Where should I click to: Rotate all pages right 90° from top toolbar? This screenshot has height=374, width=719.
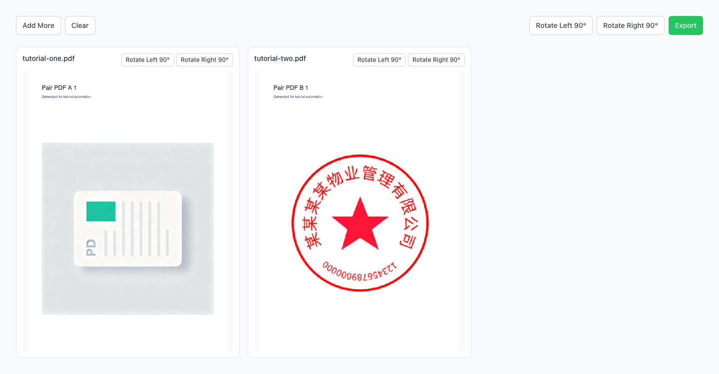click(x=630, y=25)
